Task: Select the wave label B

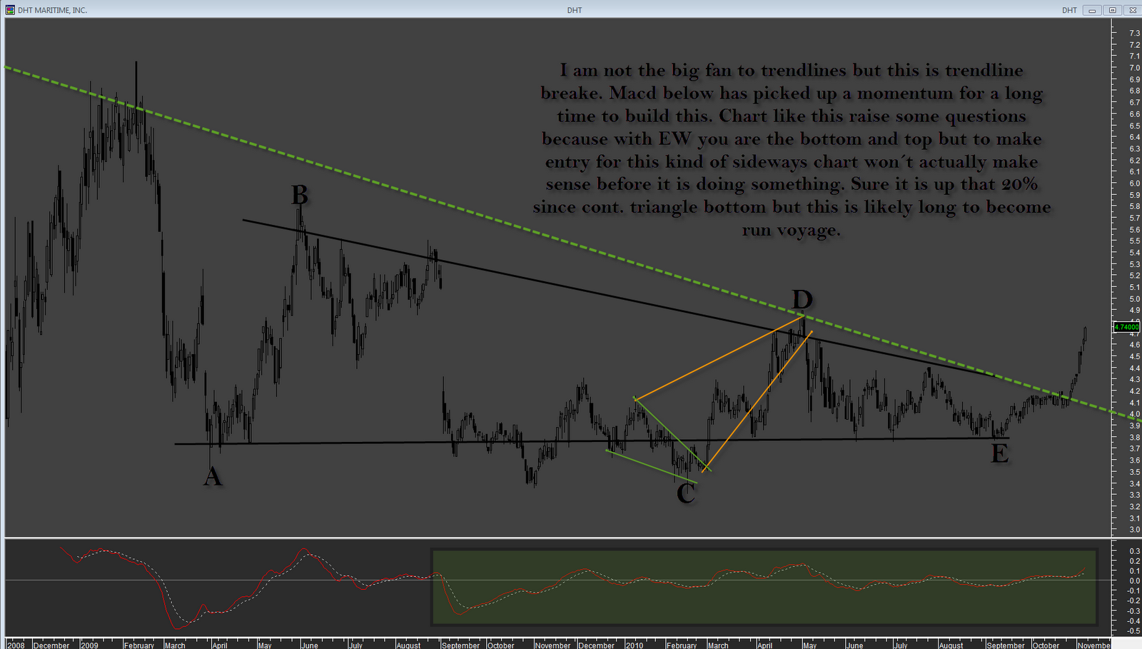Action: click(300, 194)
